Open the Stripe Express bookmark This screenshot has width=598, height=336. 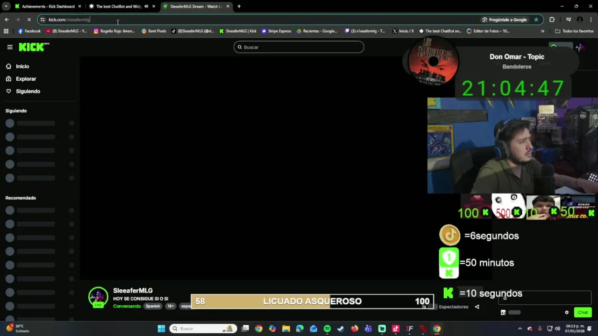click(x=277, y=31)
